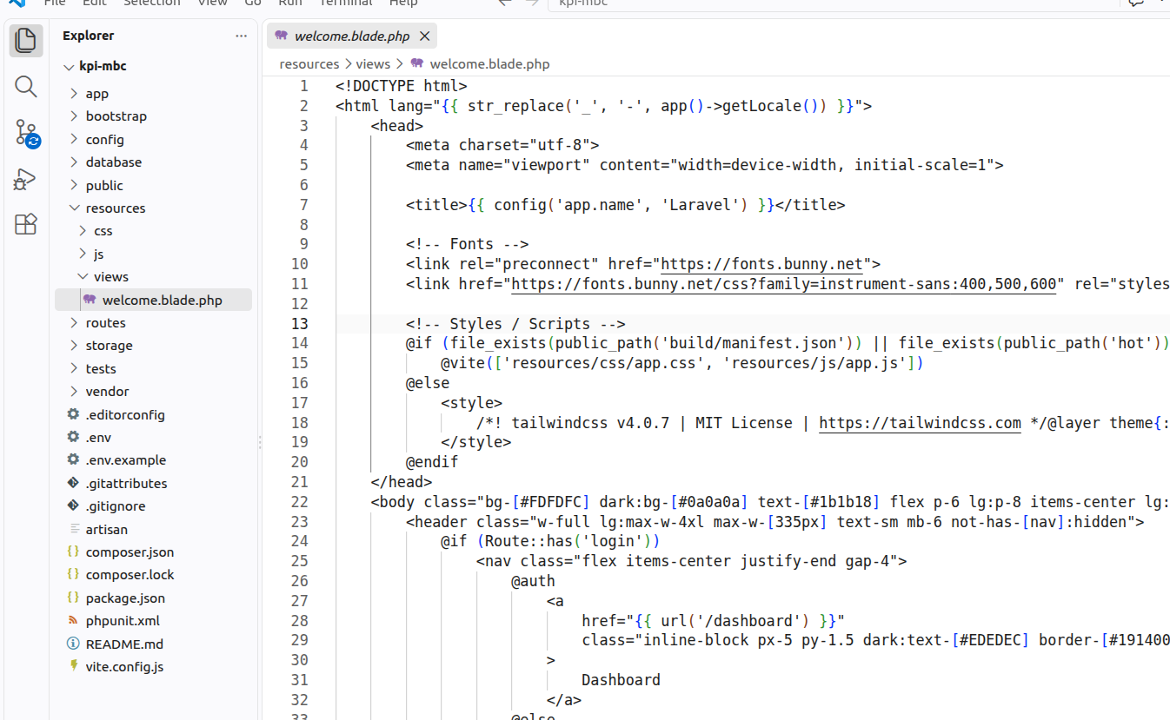Expand the bootstrap folder
1170x720 pixels.
pos(75,116)
